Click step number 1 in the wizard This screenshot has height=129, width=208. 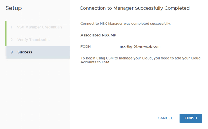11,27
